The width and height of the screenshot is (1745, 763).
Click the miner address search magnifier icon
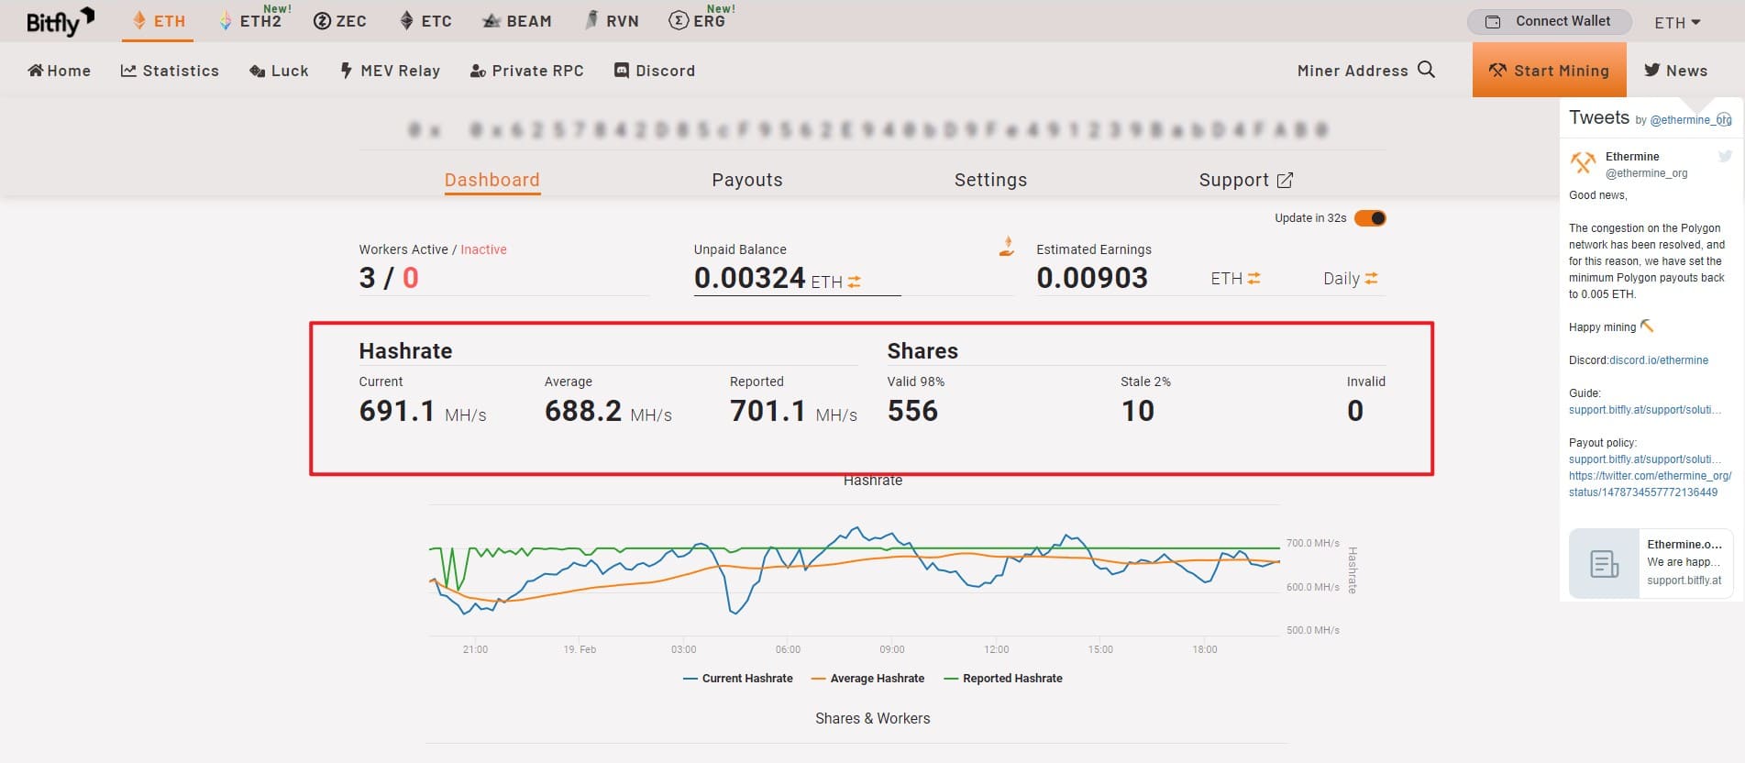click(x=1426, y=70)
